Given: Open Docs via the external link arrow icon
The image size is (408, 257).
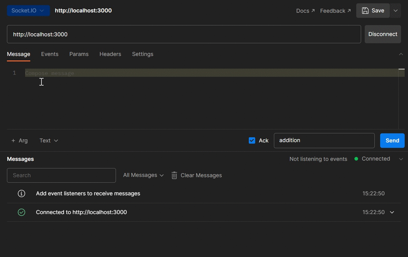Looking at the screenshot, I should 313,10.
